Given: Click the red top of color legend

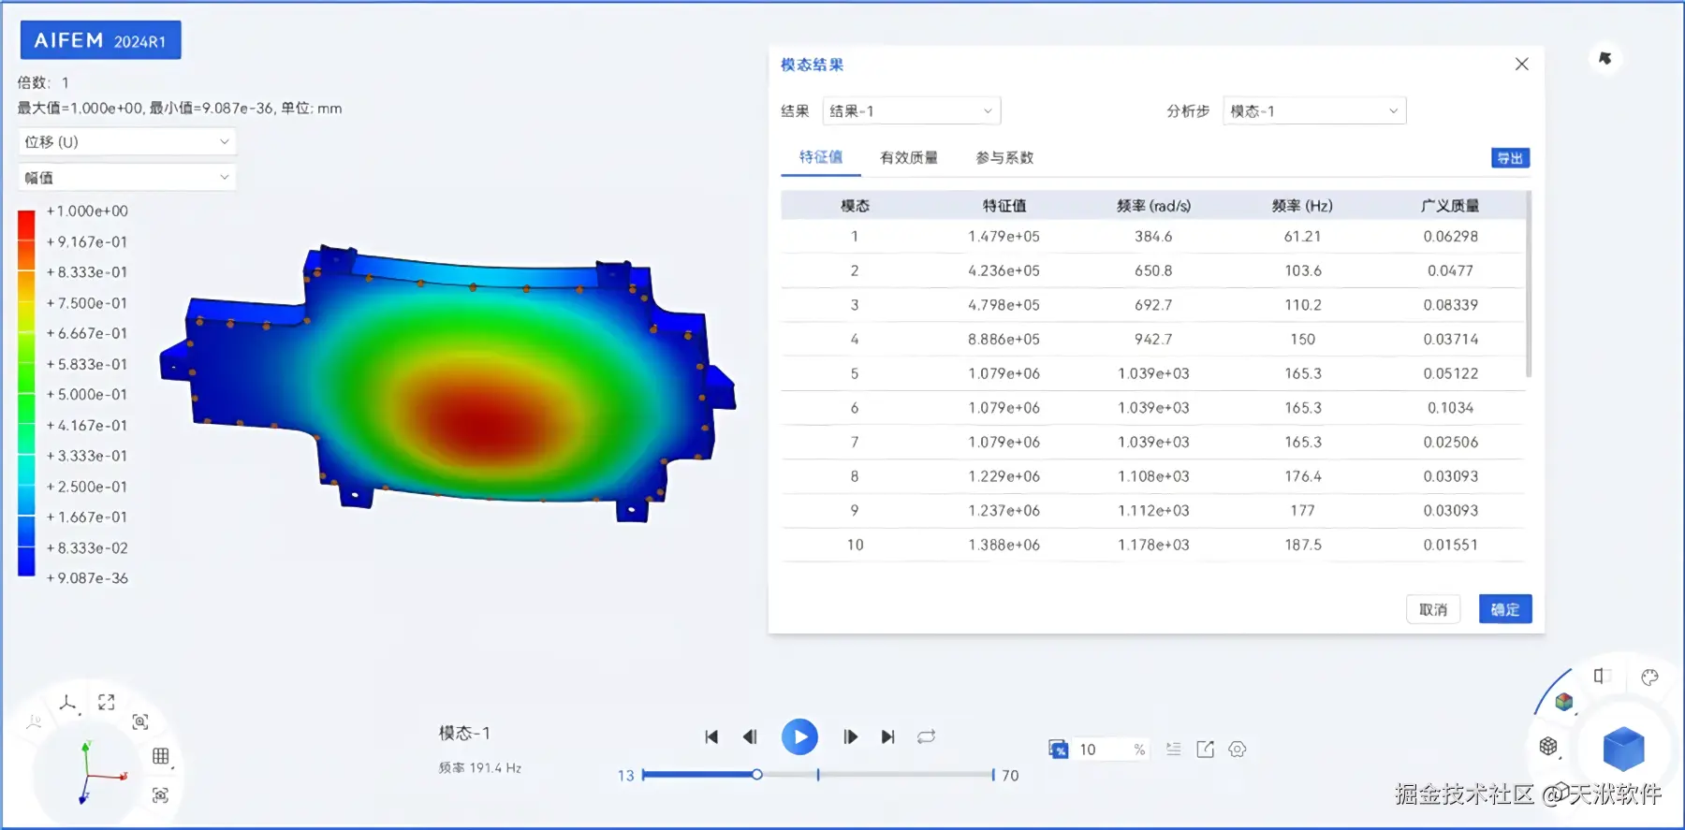Looking at the screenshot, I should coord(26,225).
